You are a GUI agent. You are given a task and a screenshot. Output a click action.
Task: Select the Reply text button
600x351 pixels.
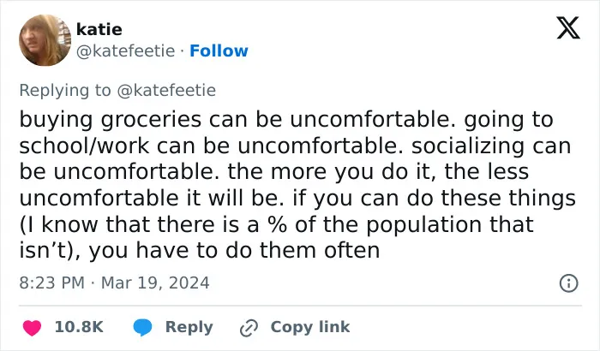coord(189,327)
